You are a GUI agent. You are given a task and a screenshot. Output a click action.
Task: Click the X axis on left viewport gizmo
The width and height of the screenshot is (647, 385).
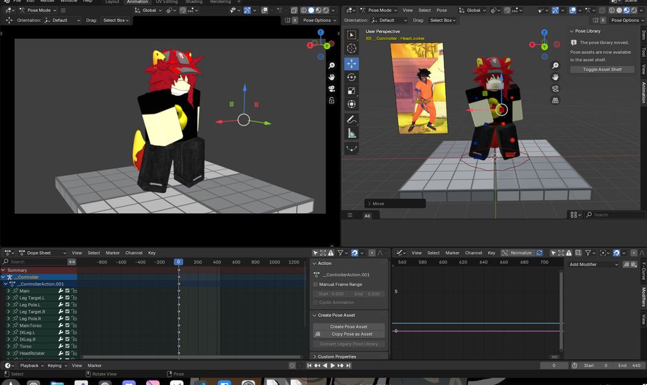(310, 45)
